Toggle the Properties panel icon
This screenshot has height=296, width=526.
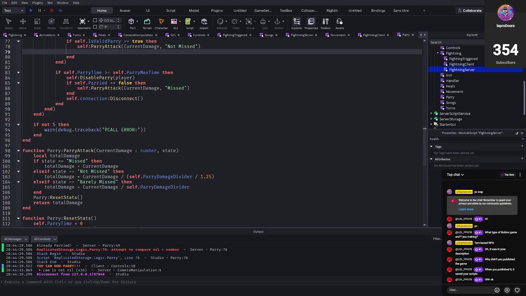311,23
